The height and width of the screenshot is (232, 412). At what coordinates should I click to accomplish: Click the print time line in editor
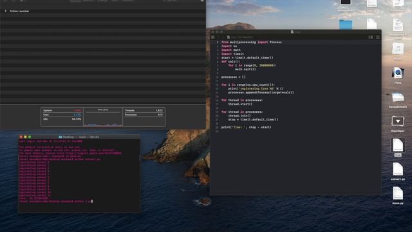(x=246, y=128)
